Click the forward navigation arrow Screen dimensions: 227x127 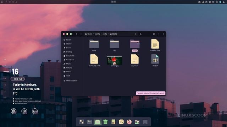pyautogui.click(x=81, y=34)
